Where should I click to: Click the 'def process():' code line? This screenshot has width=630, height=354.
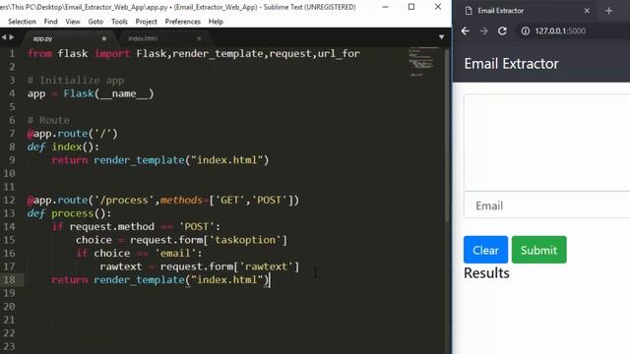coord(69,213)
